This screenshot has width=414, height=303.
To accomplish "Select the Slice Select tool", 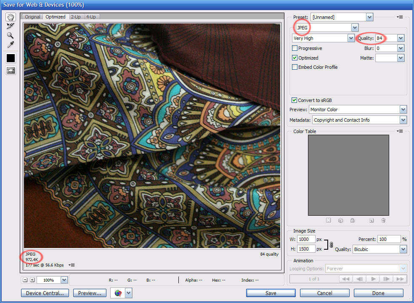I will coord(11,26).
